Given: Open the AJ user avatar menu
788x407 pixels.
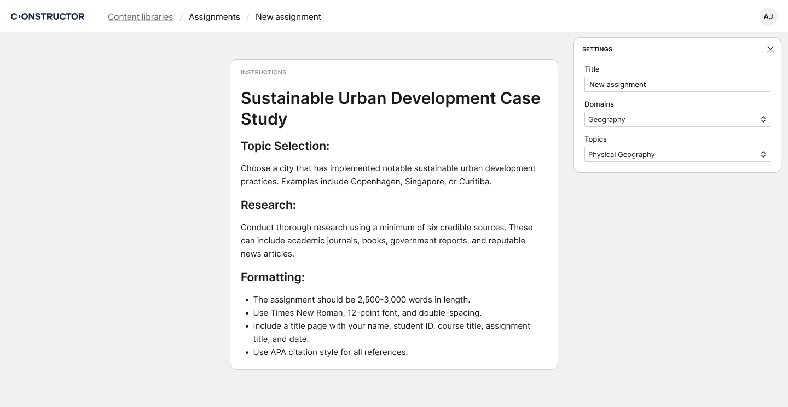Looking at the screenshot, I should click(x=768, y=16).
